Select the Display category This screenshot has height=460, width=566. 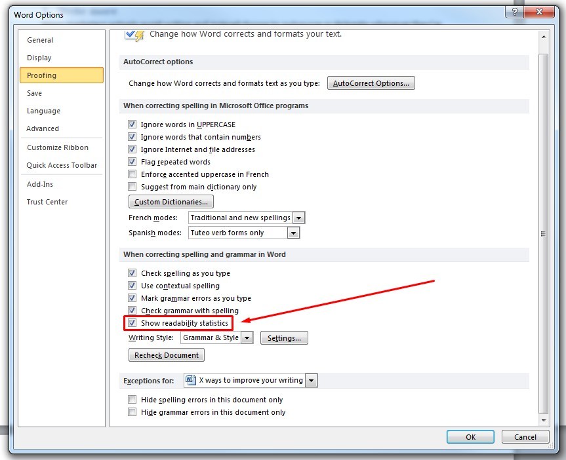(62, 58)
